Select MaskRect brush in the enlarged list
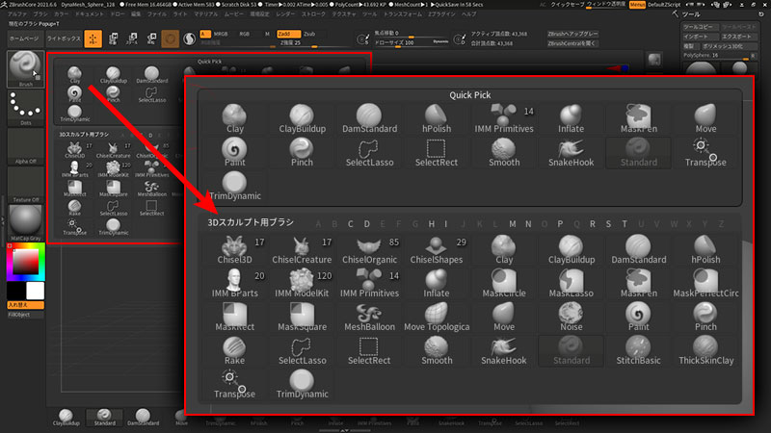Screen dimensions: 771x433 [234, 318]
